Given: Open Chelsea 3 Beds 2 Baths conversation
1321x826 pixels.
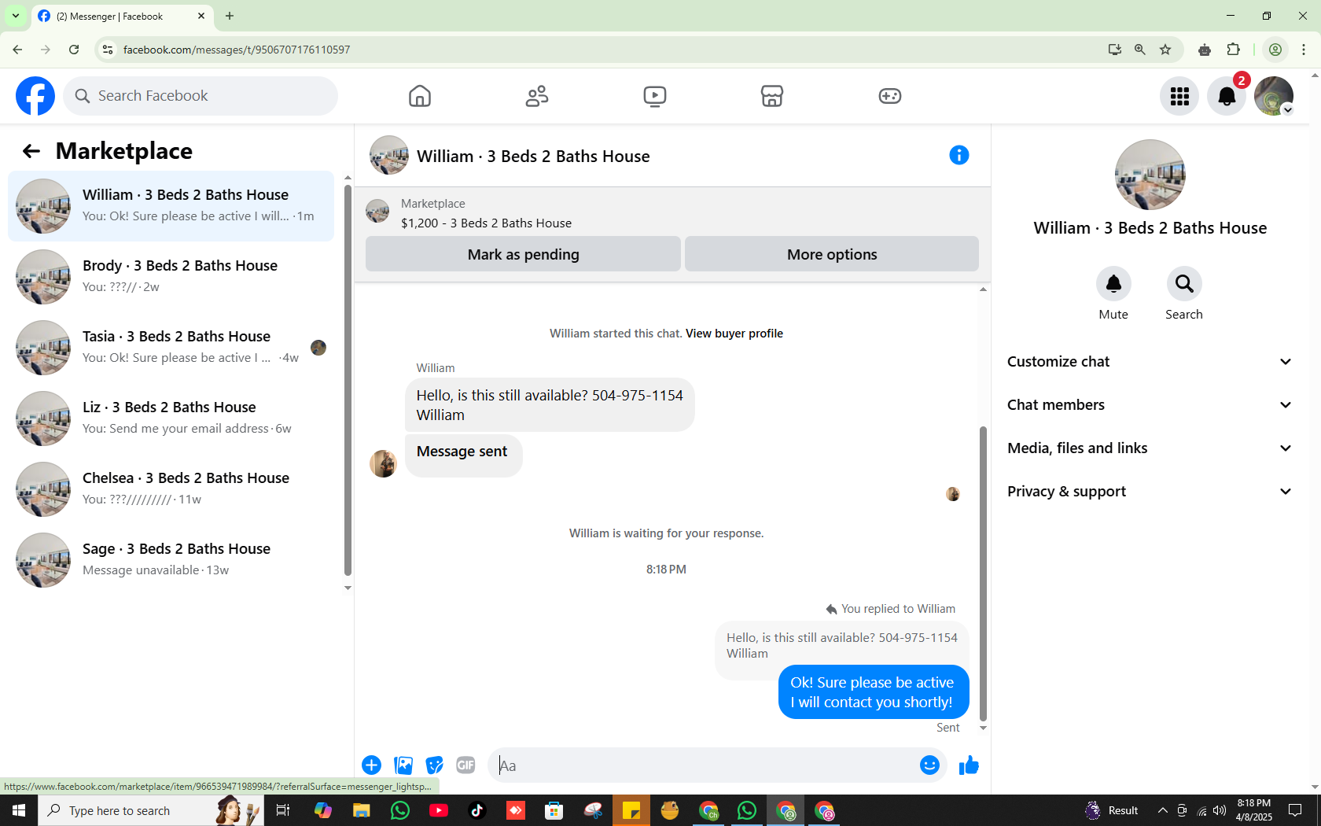Looking at the screenshot, I should coord(171,489).
